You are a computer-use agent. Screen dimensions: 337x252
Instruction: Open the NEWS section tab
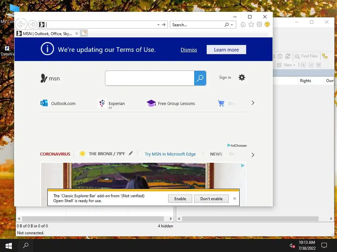pos(216,154)
